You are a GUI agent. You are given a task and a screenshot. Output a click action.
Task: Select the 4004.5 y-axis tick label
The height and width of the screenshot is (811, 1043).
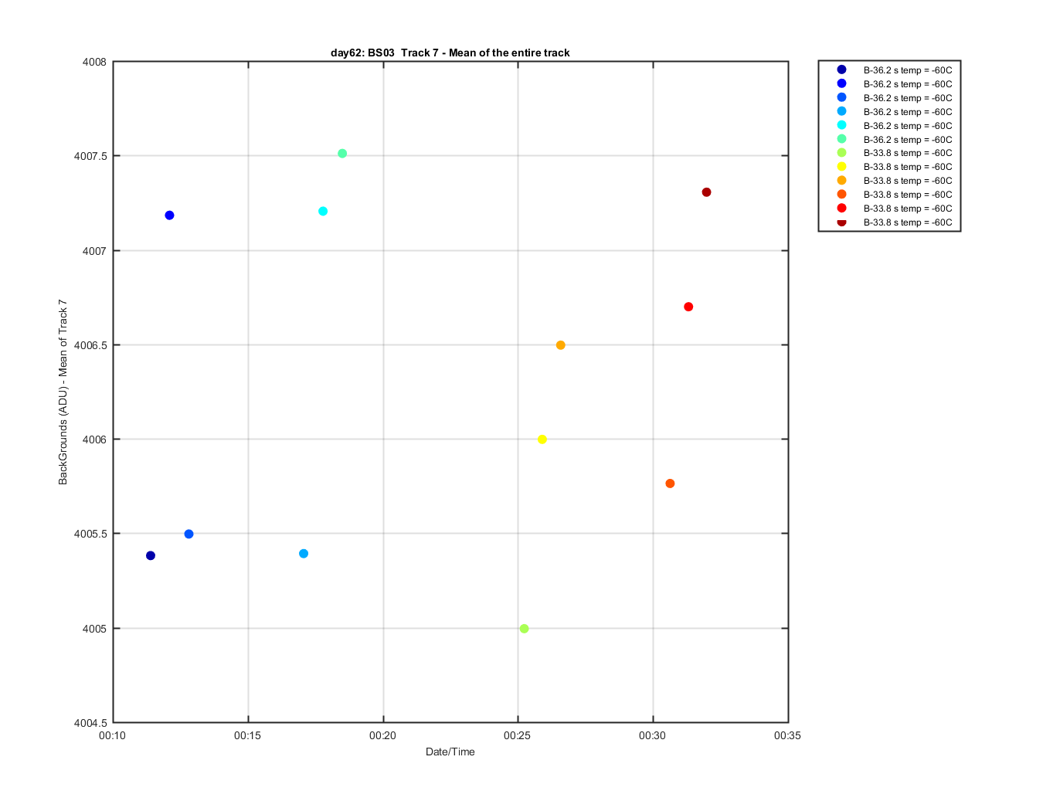[x=90, y=723]
